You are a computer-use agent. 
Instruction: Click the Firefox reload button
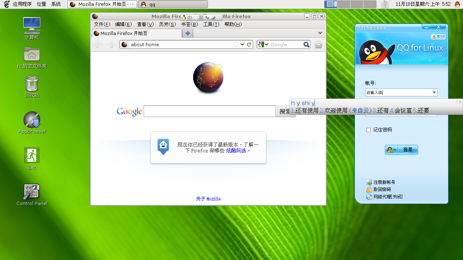[249, 44]
